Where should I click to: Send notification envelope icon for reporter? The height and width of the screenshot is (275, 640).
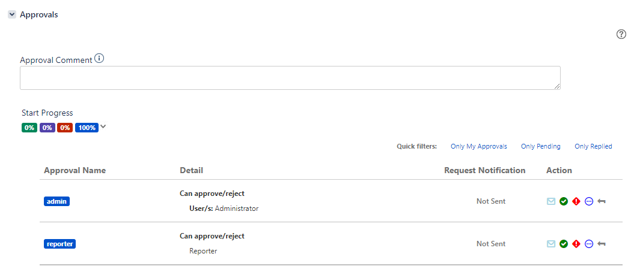point(551,244)
